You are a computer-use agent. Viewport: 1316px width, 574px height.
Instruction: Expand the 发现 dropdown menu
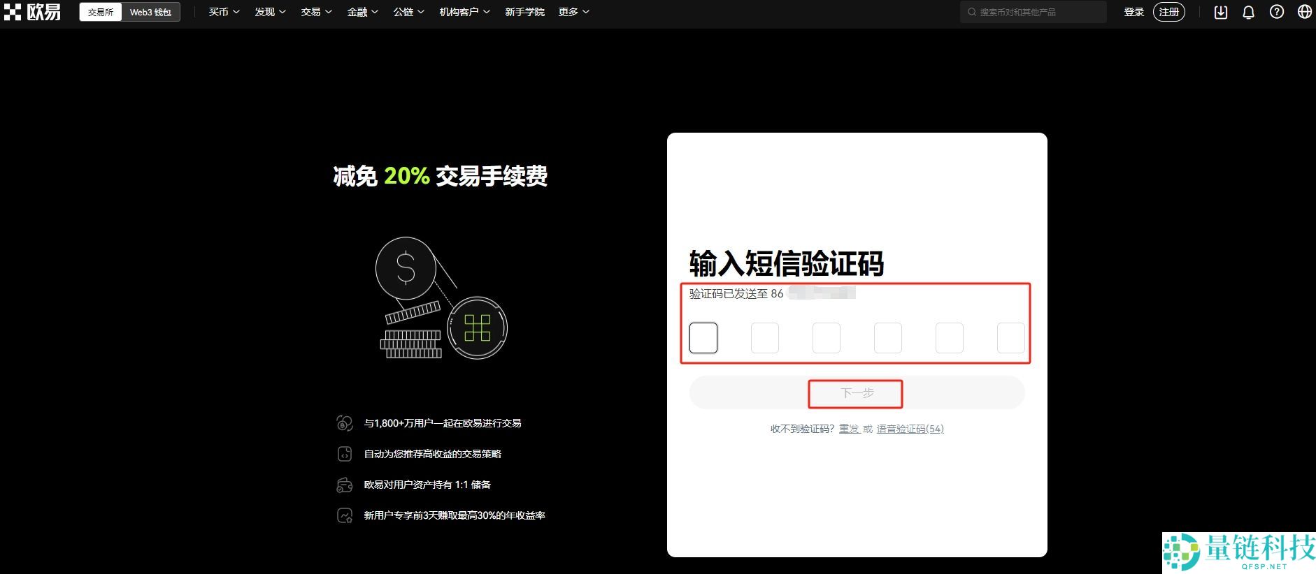click(x=270, y=12)
